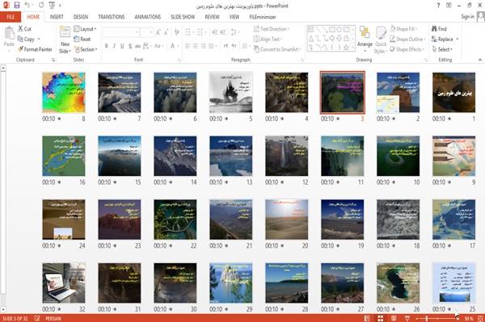Add a New Slide
The height and width of the screenshot is (322, 485).
coord(65,40)
